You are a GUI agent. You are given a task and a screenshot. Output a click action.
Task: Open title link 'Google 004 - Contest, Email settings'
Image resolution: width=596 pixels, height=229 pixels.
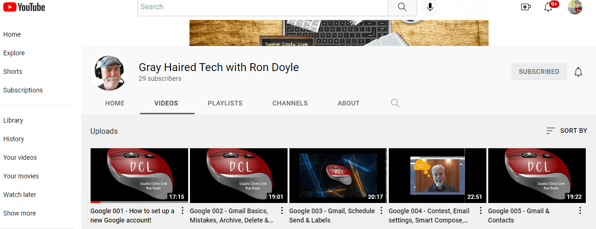click(429, 216)
